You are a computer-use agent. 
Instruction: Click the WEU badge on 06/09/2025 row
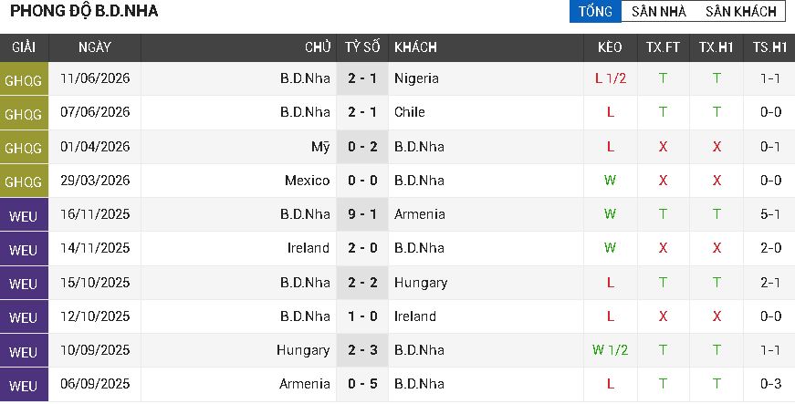pos(24,384)
